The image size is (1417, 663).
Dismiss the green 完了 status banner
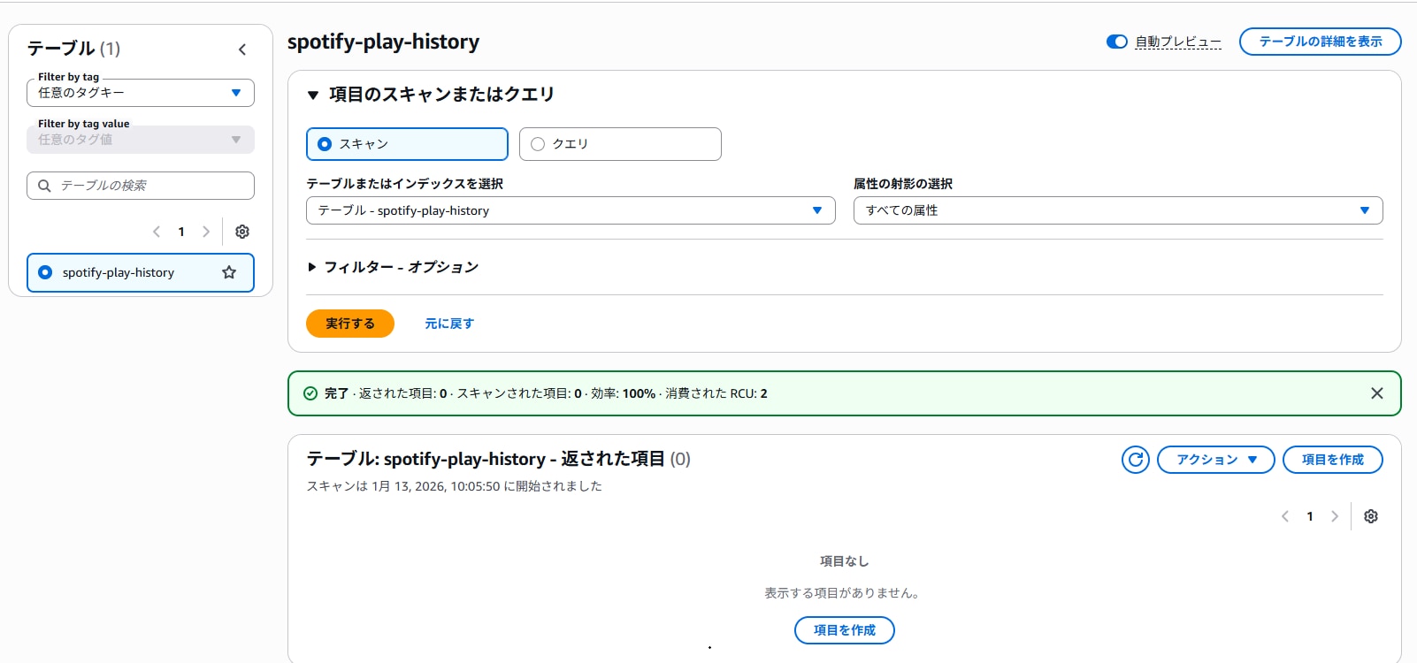(1376, 393)
